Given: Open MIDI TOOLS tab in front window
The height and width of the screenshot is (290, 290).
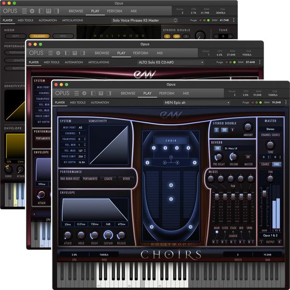Looking at the screenshot, I should tap(78, 102).
